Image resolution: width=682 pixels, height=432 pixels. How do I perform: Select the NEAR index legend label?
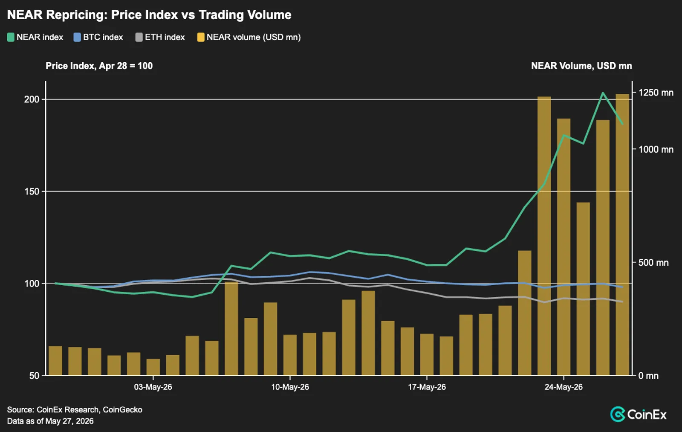(x=40, y=38)
